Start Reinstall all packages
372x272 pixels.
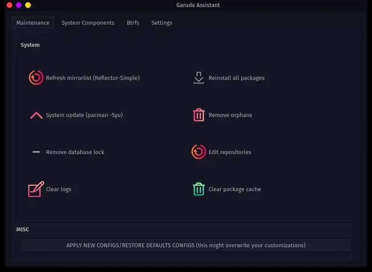click(236, 78)
